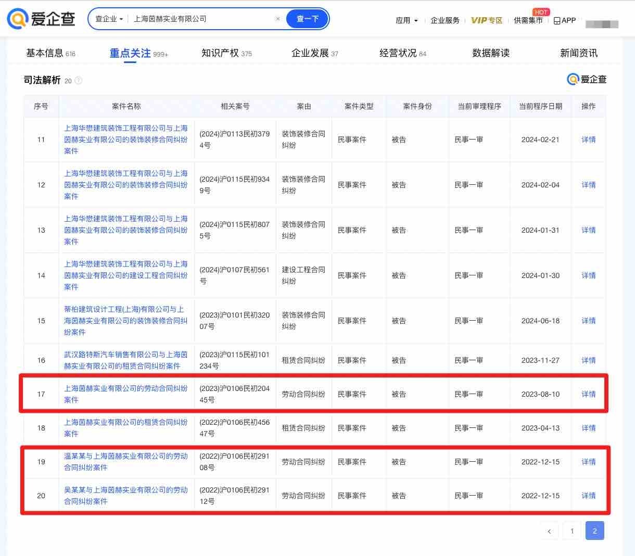Open the 建设工程合同纠纷 case link in row 14

(x=126, y=275)
